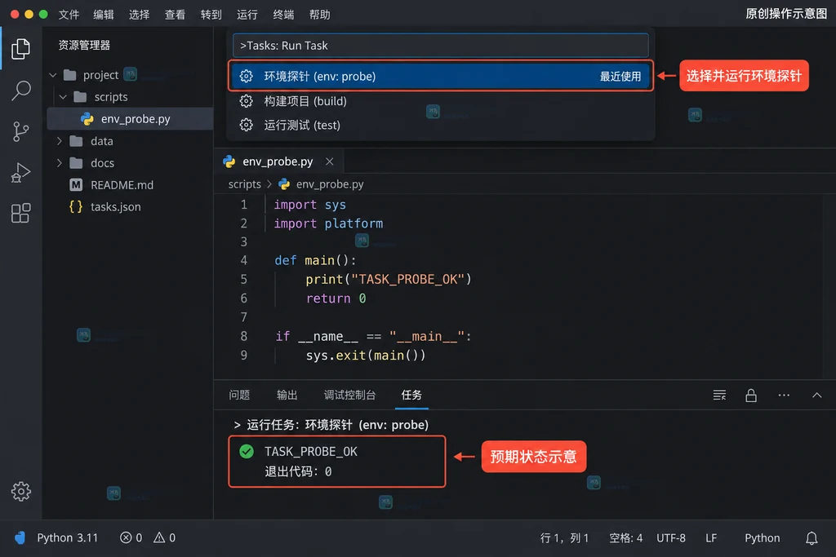
Task: Click green success check beside TASK_PROBE_OK
Action: pos(247,452)
